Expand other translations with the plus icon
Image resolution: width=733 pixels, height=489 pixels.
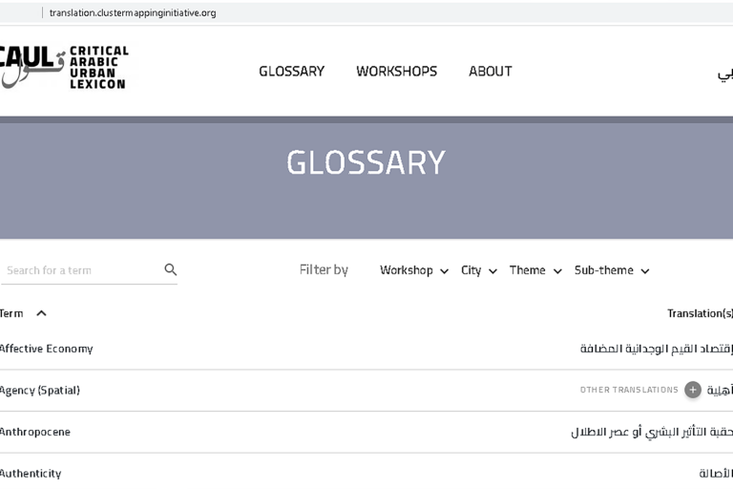[x=693, y=390]
